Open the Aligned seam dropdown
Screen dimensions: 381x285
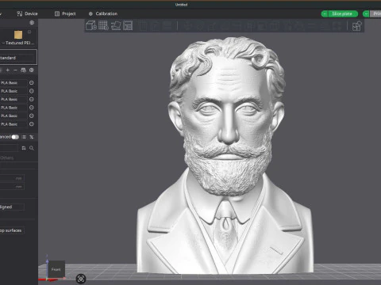tap(12, 207)
